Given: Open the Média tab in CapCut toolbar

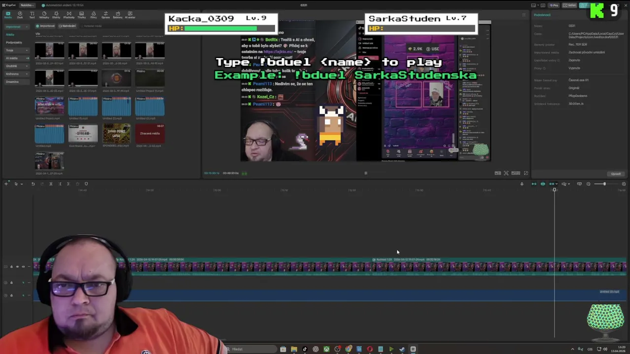Looking at the screenshot, I should point(8,15).
